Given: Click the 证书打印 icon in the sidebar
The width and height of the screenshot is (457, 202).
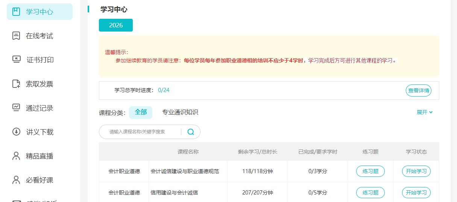Looking at the screenshot, I should tap(16, 59).
